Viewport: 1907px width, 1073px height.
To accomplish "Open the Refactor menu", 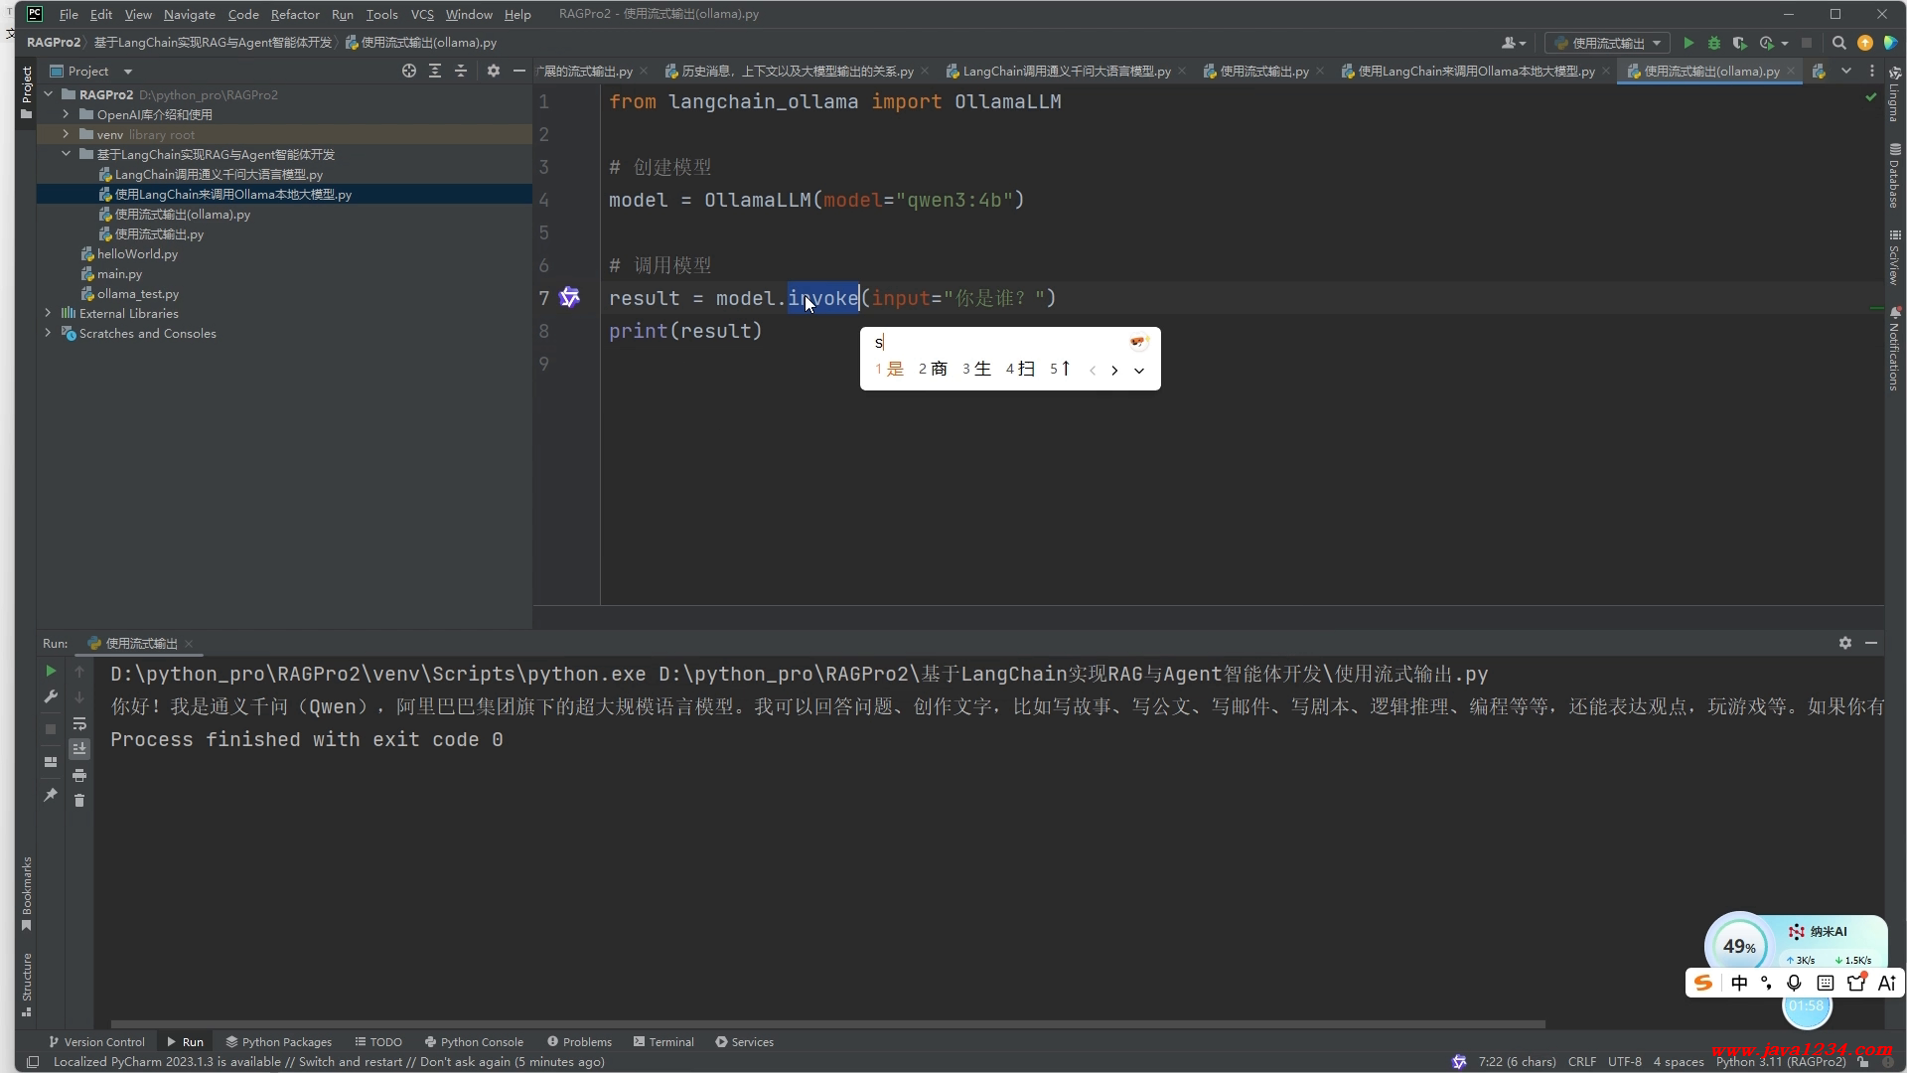I will pos(294,14).
